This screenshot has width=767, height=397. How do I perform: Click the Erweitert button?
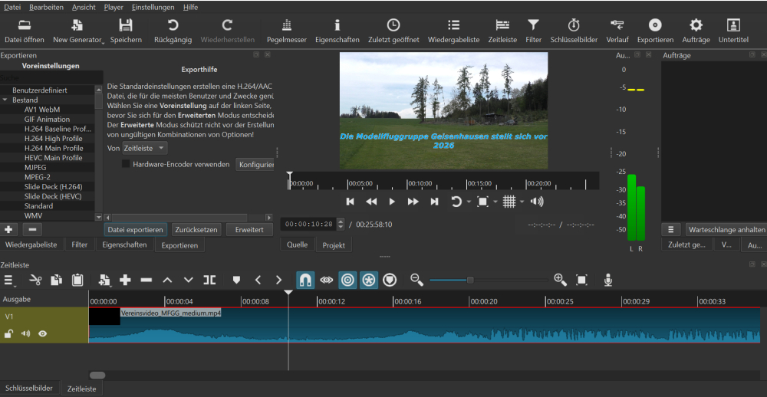(x=249, y=229)
